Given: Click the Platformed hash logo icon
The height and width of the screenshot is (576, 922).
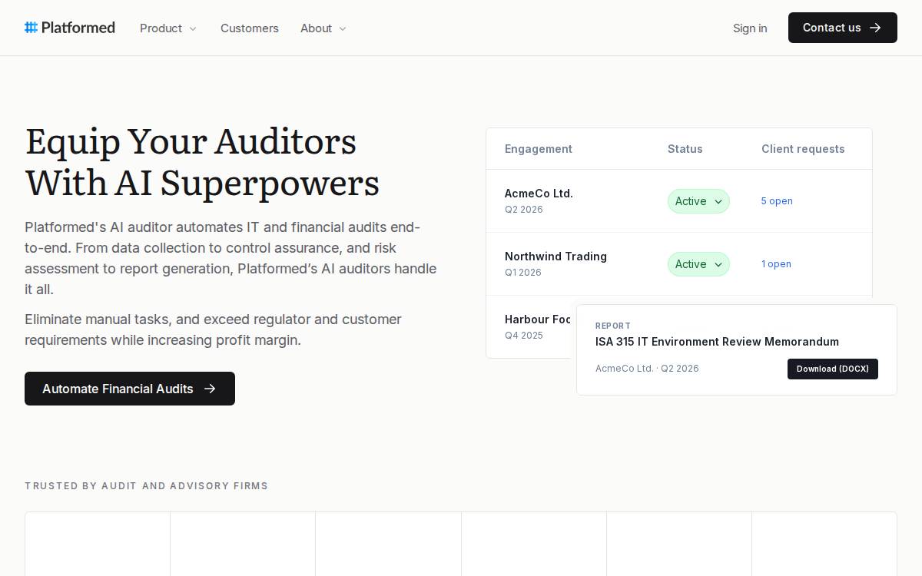Looking at the screenshot, I should click(31, 28).
